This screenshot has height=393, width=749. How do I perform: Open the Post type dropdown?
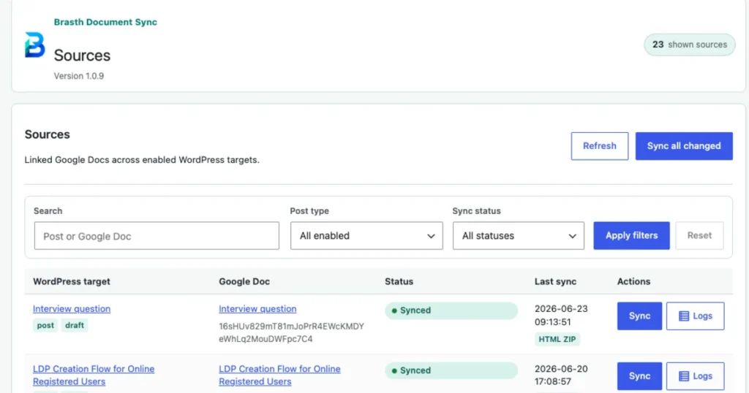pos(366,236)
